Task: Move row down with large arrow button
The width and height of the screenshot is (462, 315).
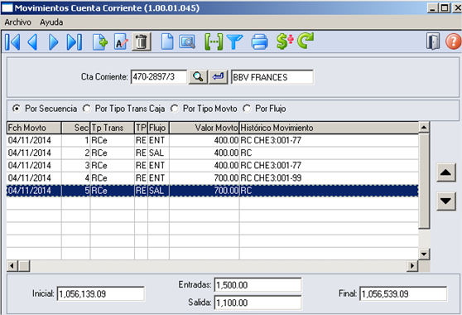Action: pos(445,201)
